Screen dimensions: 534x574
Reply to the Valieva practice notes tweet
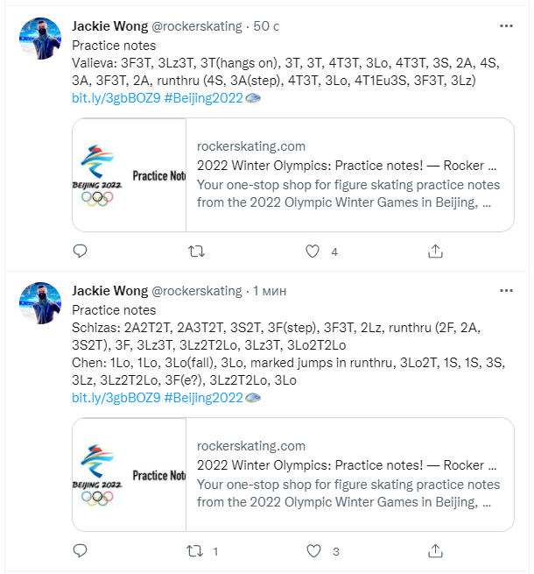click(x=80, y=252)
